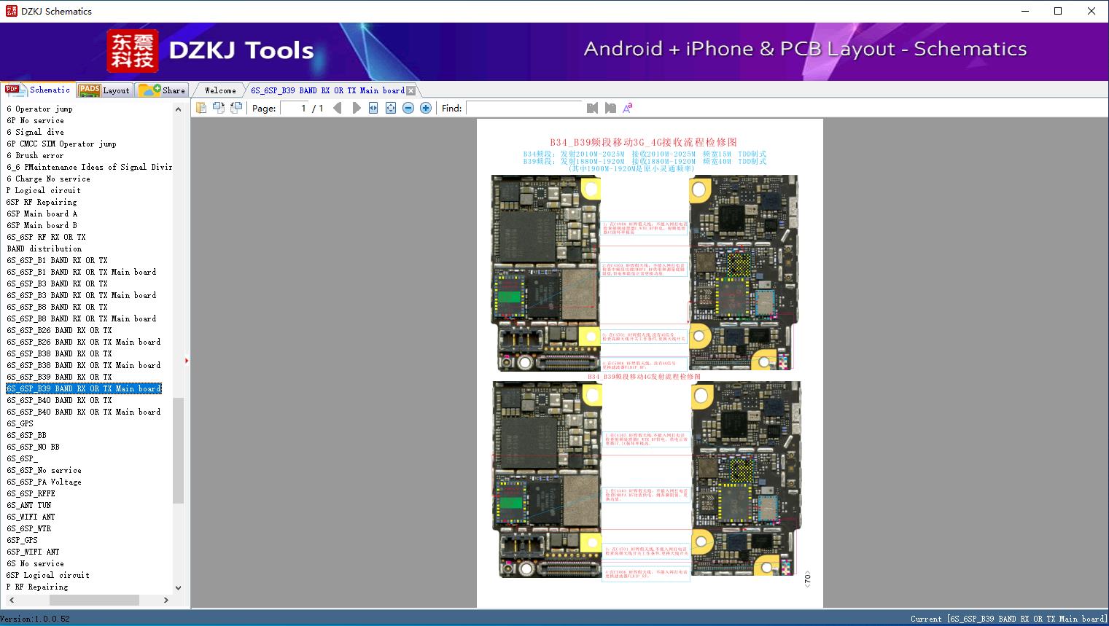This screenshot has height=626, width=1109.
Task: Select the 6S_6SP_B39 BAND RX OR TX Main board tab
Action: pos(327,90)
